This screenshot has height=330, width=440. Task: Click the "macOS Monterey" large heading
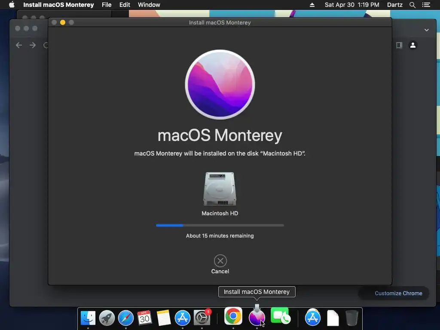coord(220,135)
